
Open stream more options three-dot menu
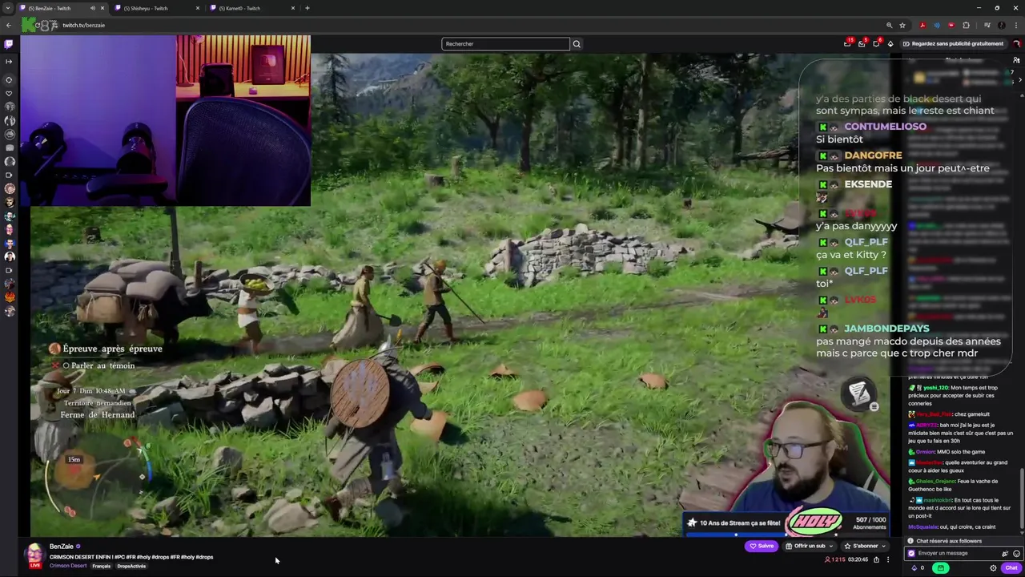tap(887, 559)
